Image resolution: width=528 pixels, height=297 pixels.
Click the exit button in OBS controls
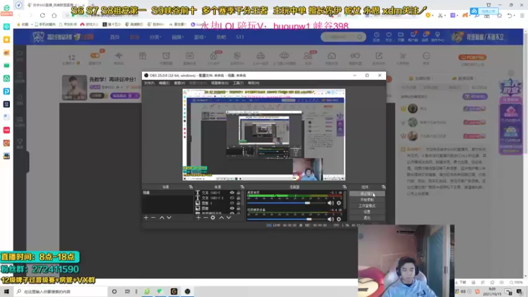(367, 218)
